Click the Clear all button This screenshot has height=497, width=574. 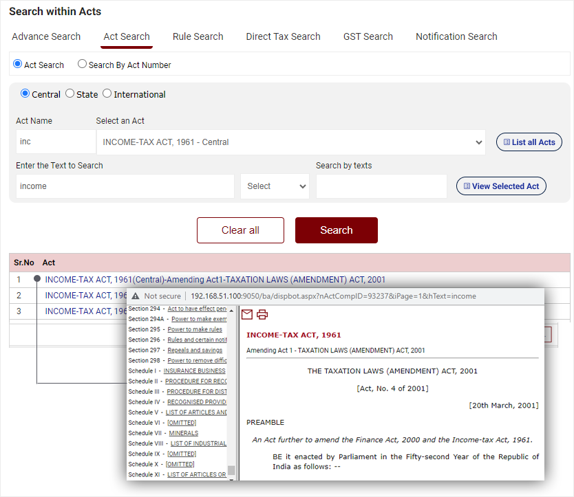(x=240, y=230)
